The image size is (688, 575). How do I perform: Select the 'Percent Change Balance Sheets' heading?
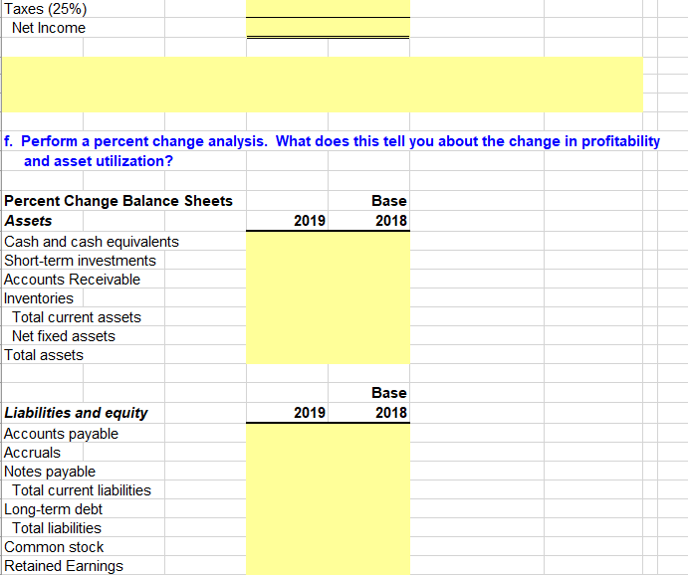click(x=118, y=201)
